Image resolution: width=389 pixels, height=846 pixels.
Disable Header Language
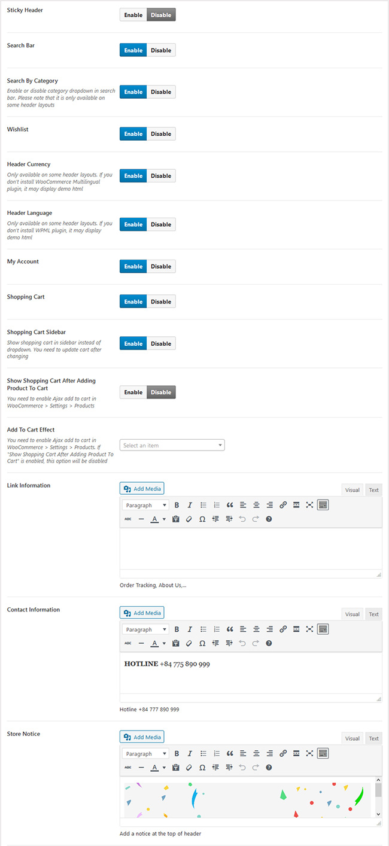(x=161, y=224)
